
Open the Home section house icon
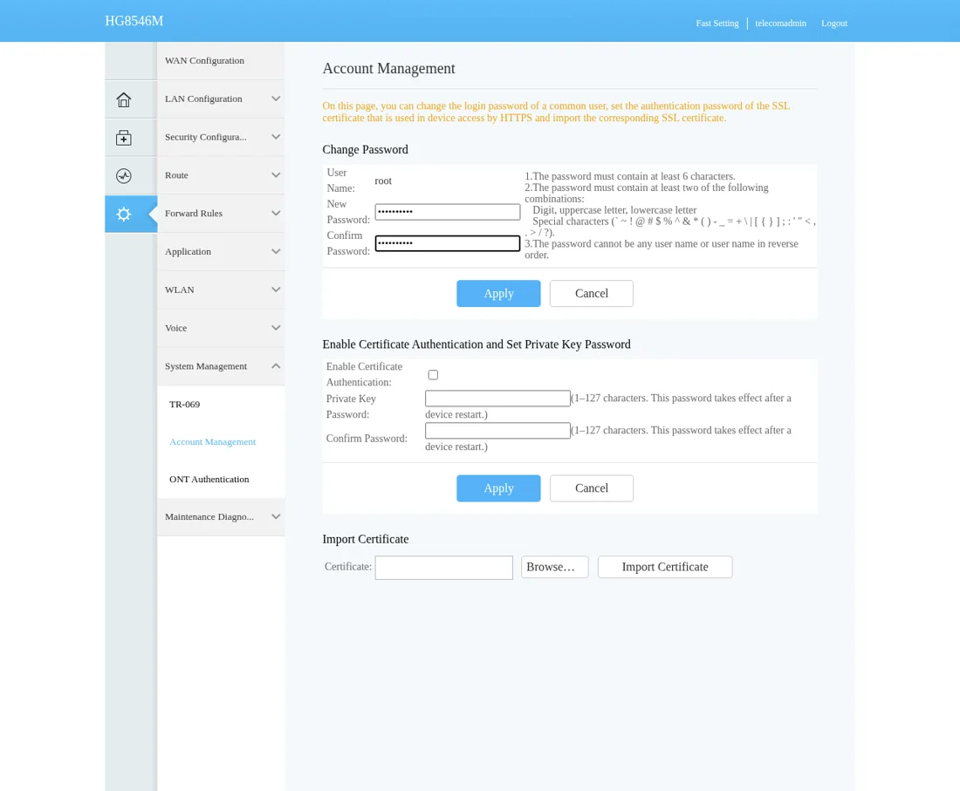[124, 99]
